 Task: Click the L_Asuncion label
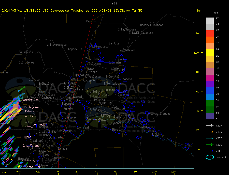127,50
